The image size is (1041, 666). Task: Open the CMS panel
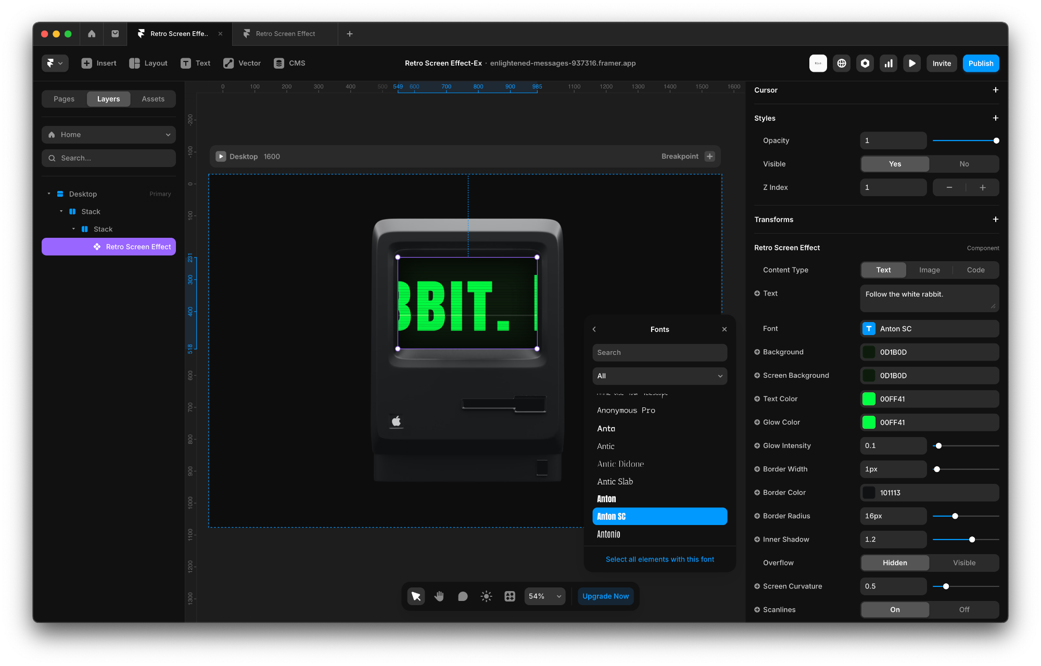[289, 63]
